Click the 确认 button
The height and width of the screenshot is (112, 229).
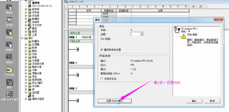point(194,101)
